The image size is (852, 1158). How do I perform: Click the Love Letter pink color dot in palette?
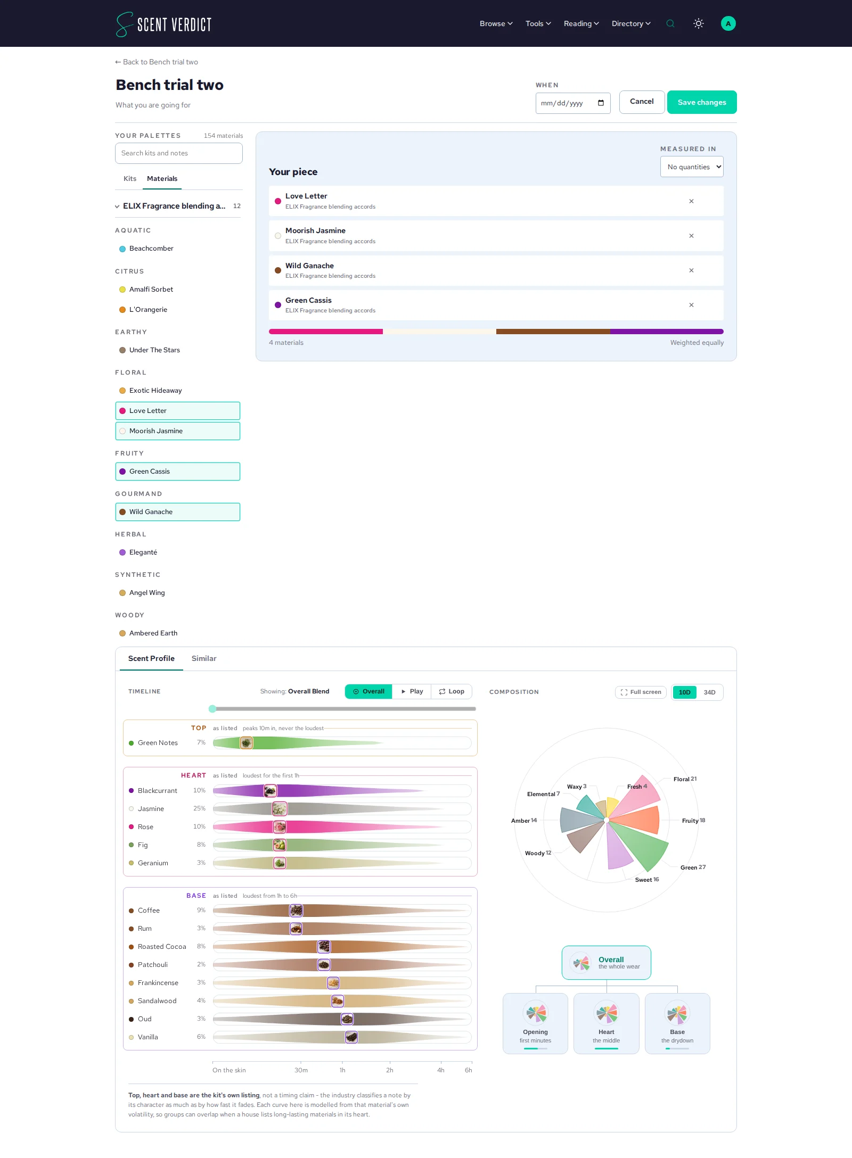coord(122,411)
